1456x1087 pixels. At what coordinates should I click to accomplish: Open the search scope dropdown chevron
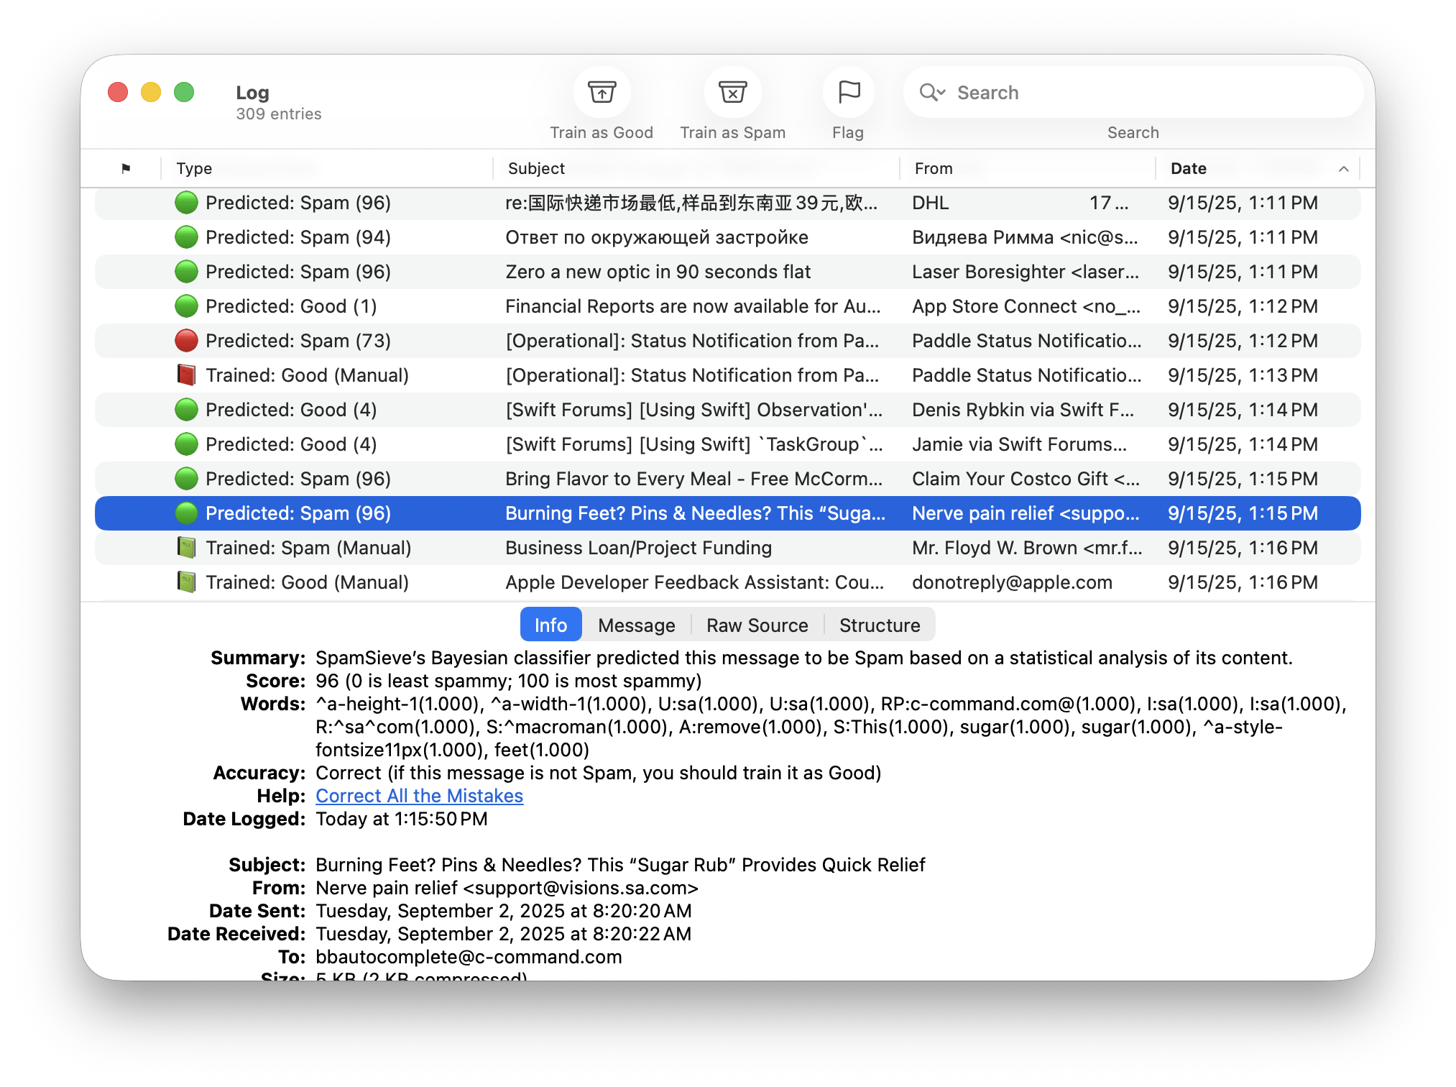coord(941,92)
